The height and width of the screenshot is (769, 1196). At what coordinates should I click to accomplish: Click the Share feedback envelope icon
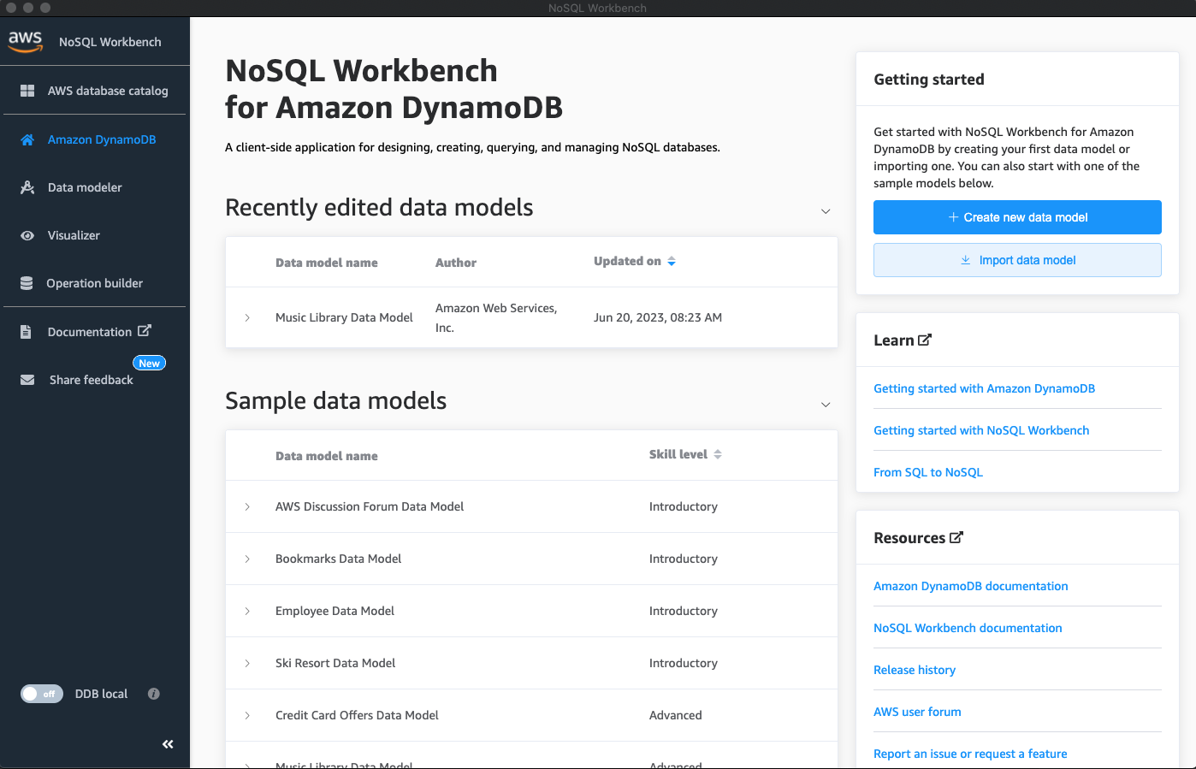point(27,380)
